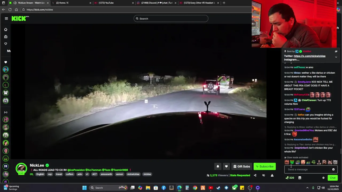Open @icePoseidon mention in title
Image resolution: width=342 pixels, height=192 pixels.
(76, 170)
